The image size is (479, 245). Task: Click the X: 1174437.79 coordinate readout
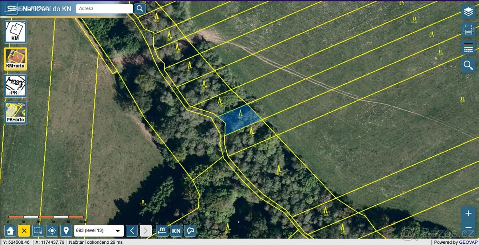[x=49, y=242]
